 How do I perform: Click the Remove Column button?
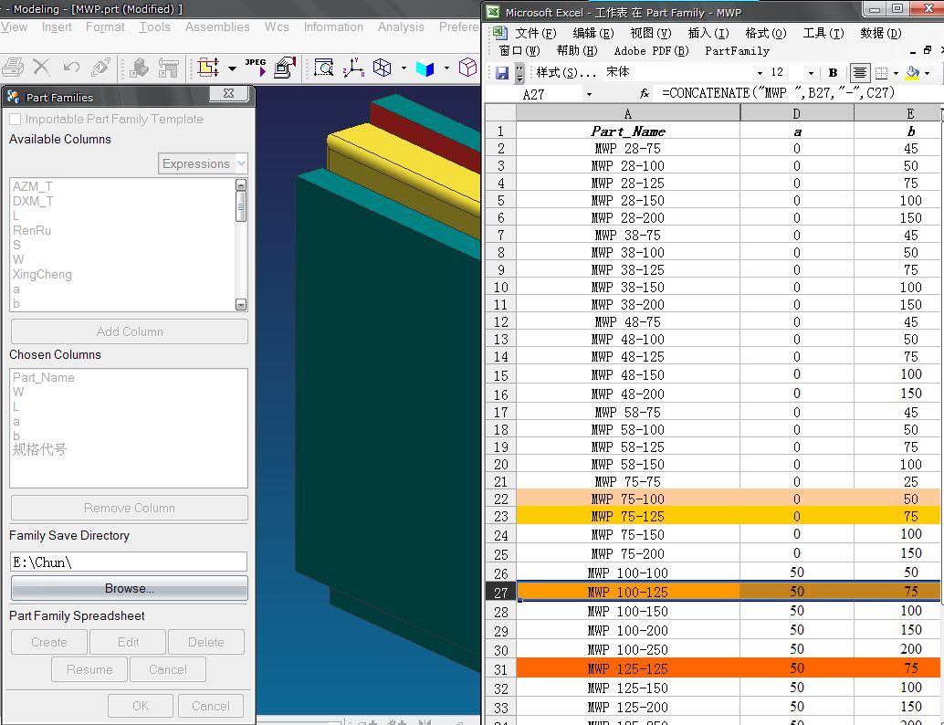tap(130, 509)
